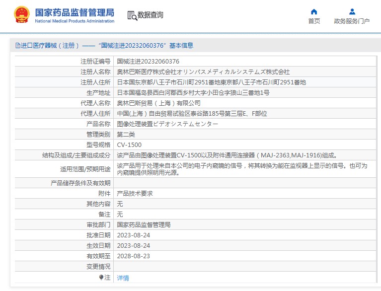Click the document icon before 进口医疗器械
Screen dimensions: 381x291
click(x=18, y=45)
